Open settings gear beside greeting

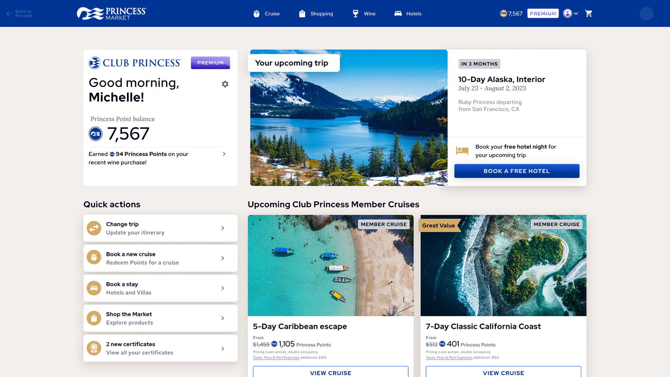225,84
